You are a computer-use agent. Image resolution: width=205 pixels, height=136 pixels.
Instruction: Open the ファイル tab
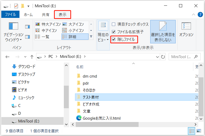click(10, 14)
